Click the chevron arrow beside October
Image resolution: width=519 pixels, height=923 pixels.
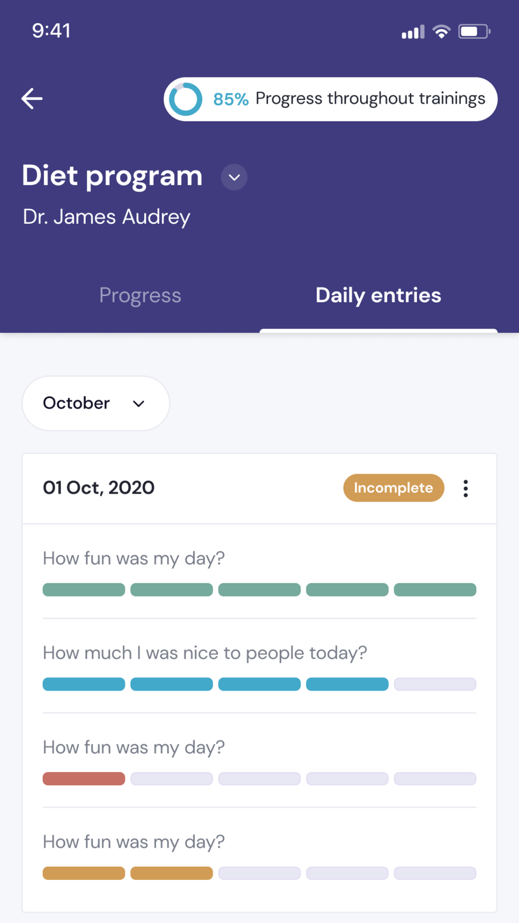click(139, 404)
